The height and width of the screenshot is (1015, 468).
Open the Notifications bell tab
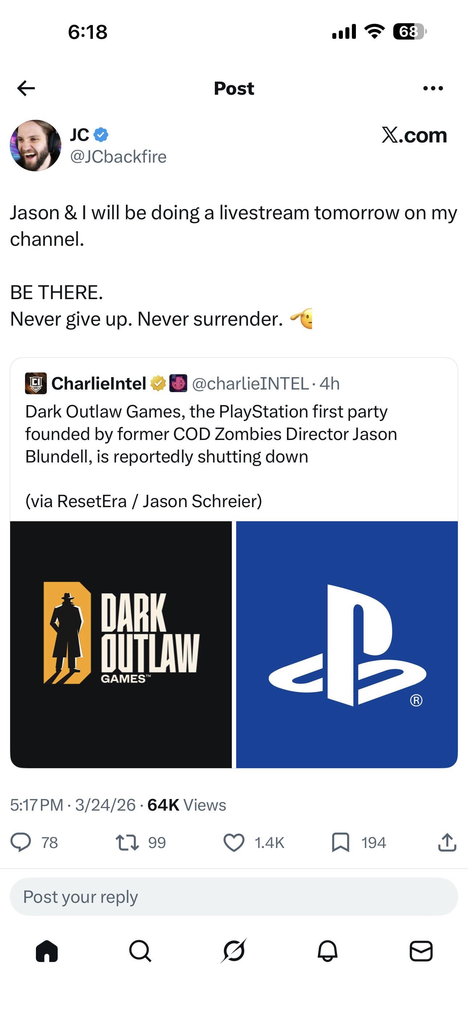[x=327, y=951]
